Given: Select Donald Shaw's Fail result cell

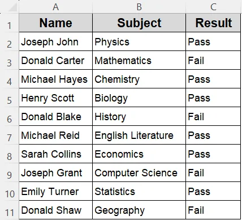Looking at the screenshot, I should click(x=213, y=210).
